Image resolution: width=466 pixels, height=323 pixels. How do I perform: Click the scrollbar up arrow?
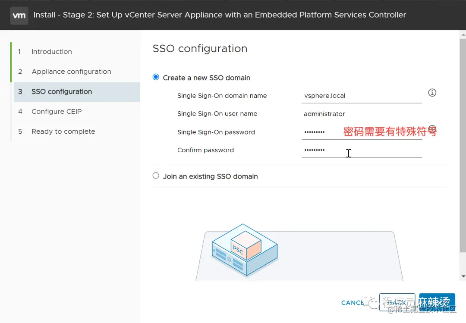coord(463,35)
